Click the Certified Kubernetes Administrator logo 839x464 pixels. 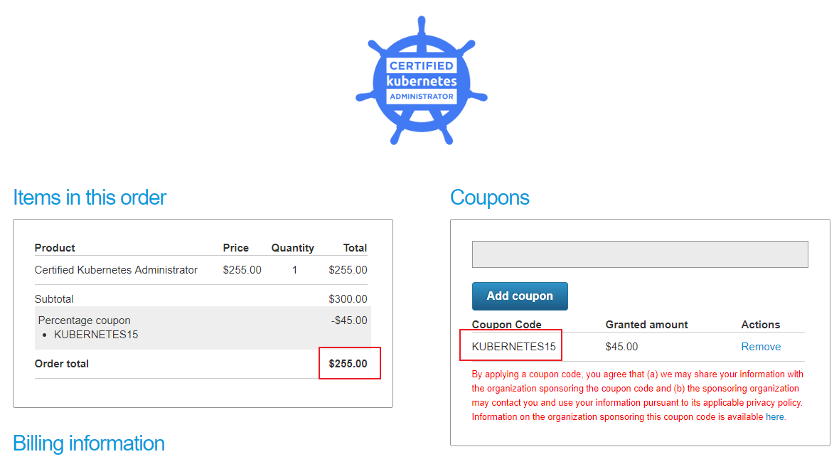click(421, 80)
